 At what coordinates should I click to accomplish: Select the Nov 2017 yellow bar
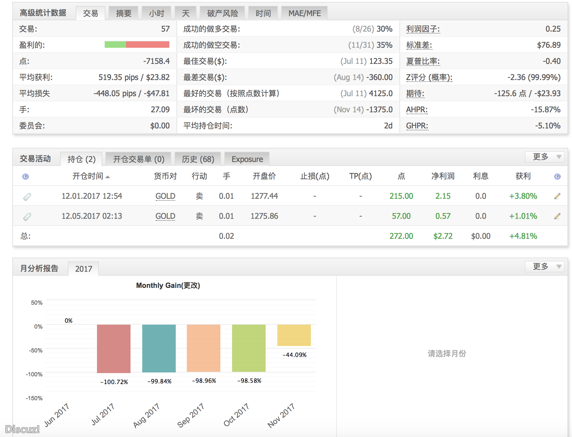pyautogui.click(x=294, y=335)
